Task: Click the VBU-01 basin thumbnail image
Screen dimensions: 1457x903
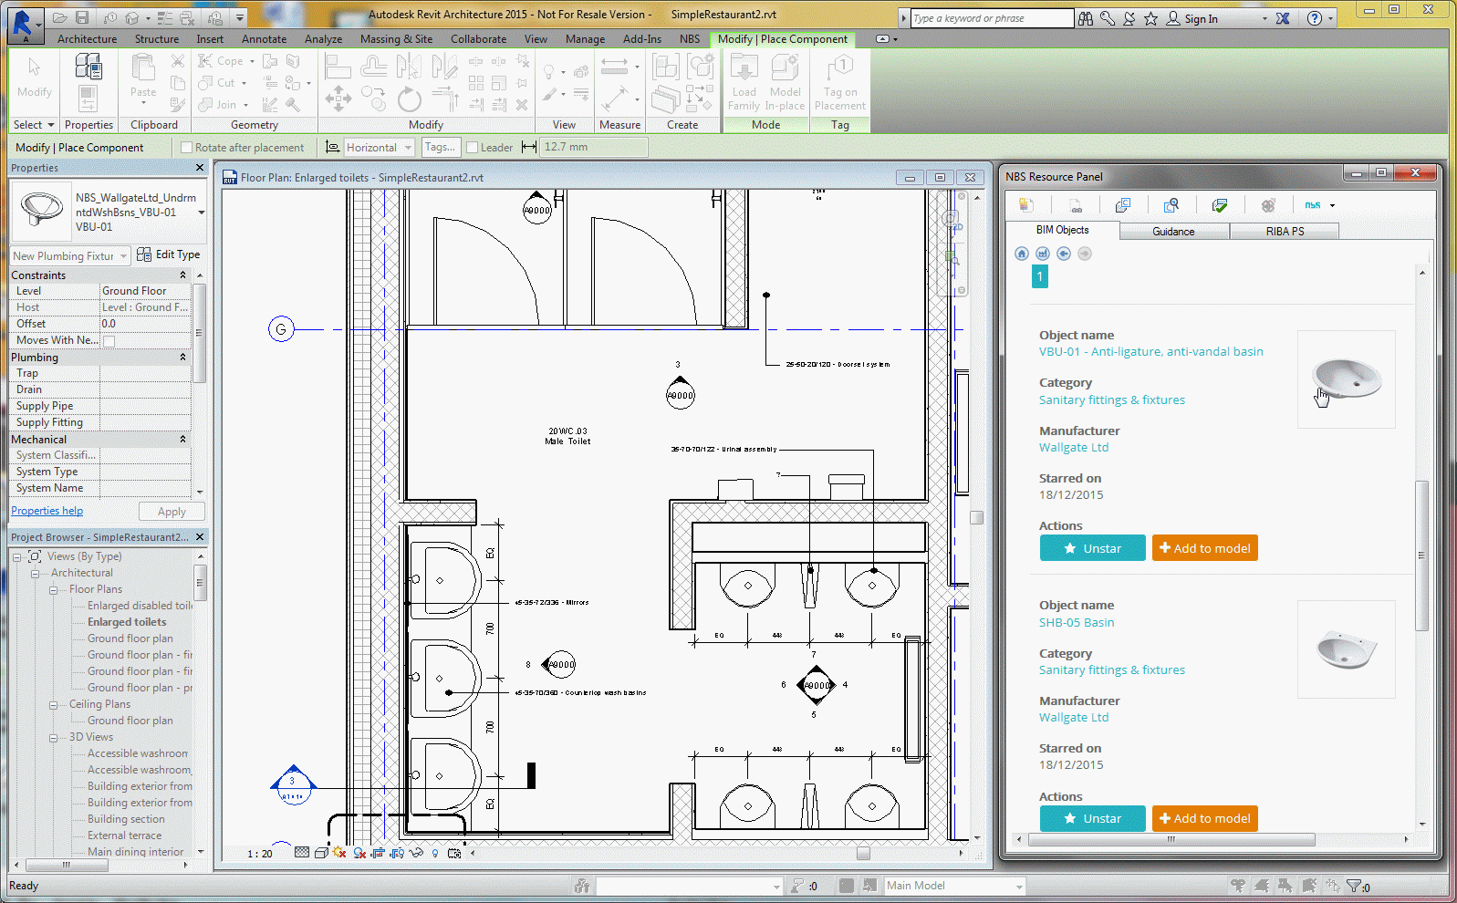Action: point(1346,380)
